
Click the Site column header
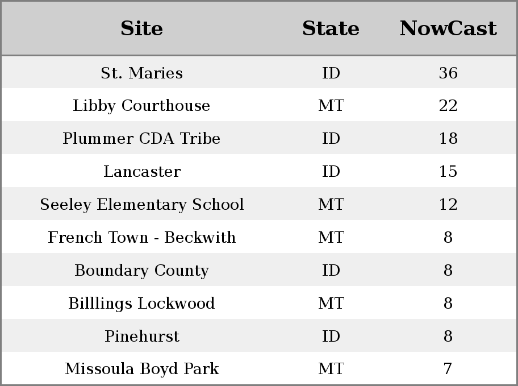click(x=142, y=28)
